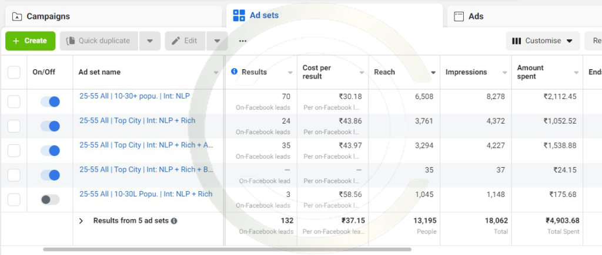
Task: Switch to the Ads tab
Action: point(476,16)
